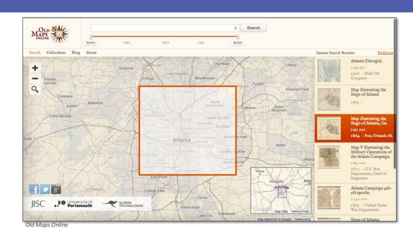413x232 pixels.
Task: Open highlighted Siege of Atlanta, Ga. thumbnail
Action: (x=329, y=128)
